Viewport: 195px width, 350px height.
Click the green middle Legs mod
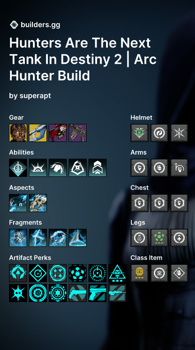pos(159,238)
